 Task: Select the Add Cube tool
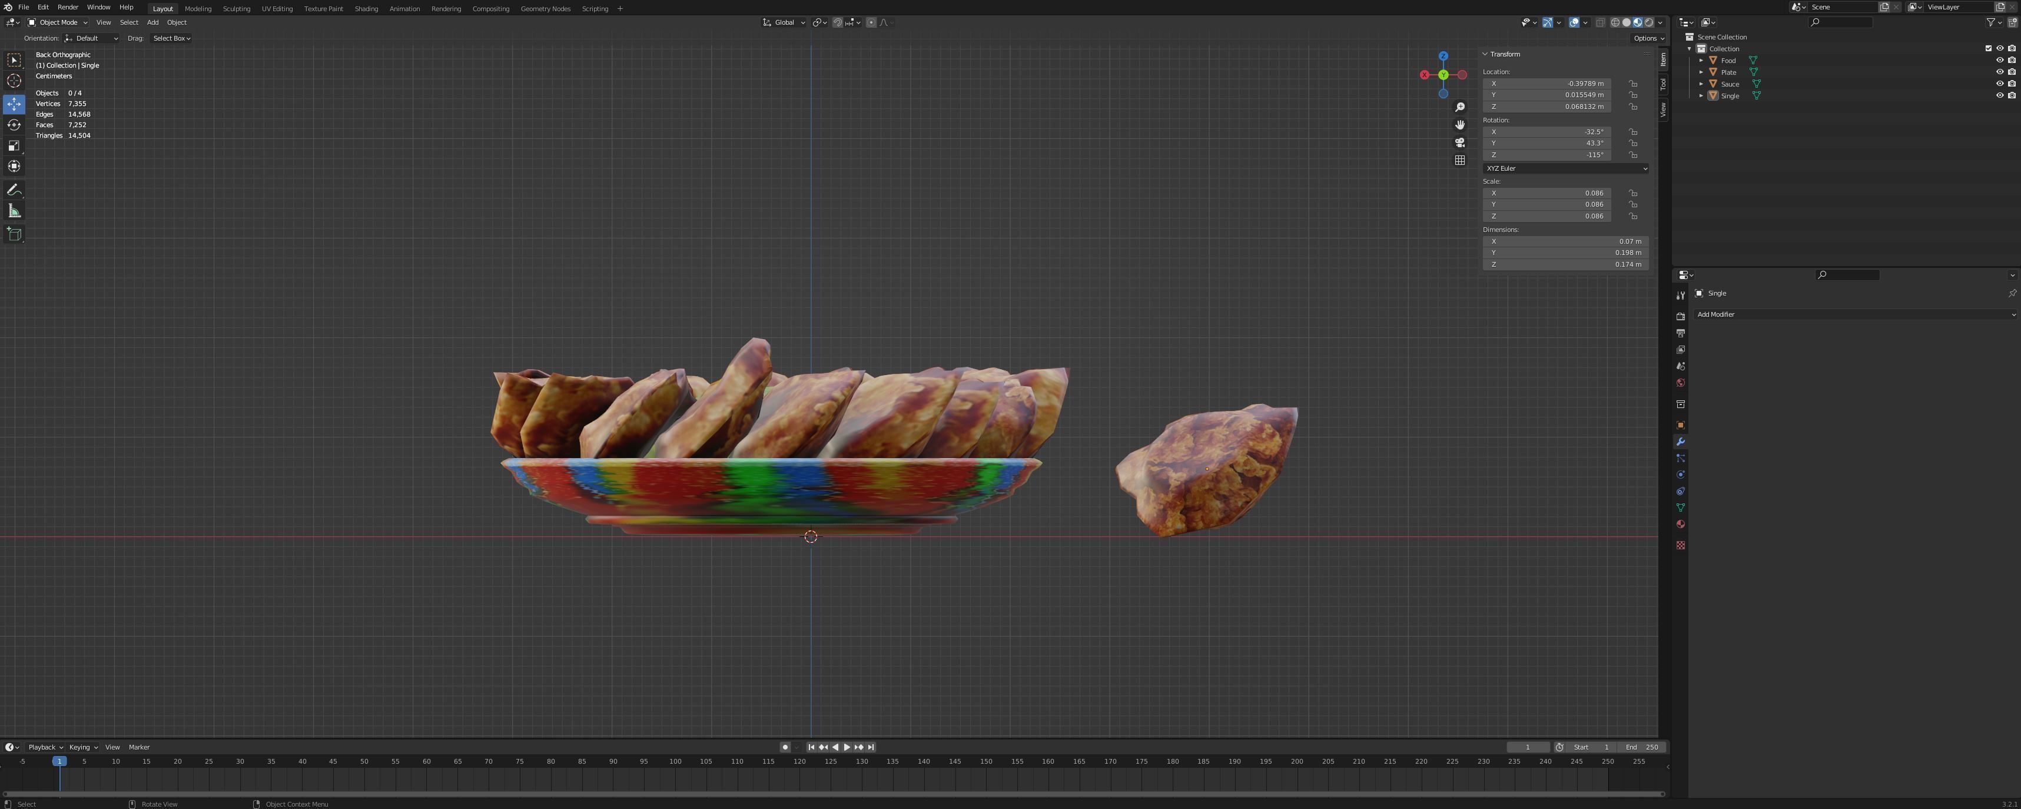pyautogui.click(x=14, y=234)
